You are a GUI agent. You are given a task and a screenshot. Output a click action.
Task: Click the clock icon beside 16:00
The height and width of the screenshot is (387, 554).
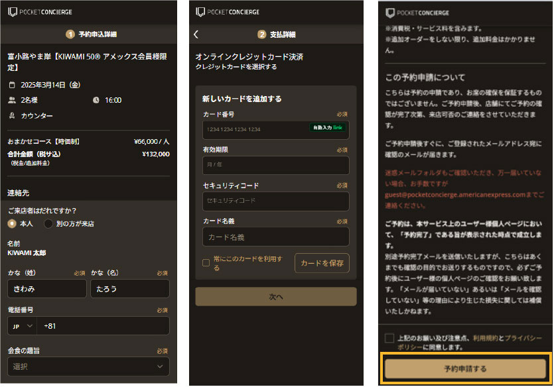[x=96, y=100]
